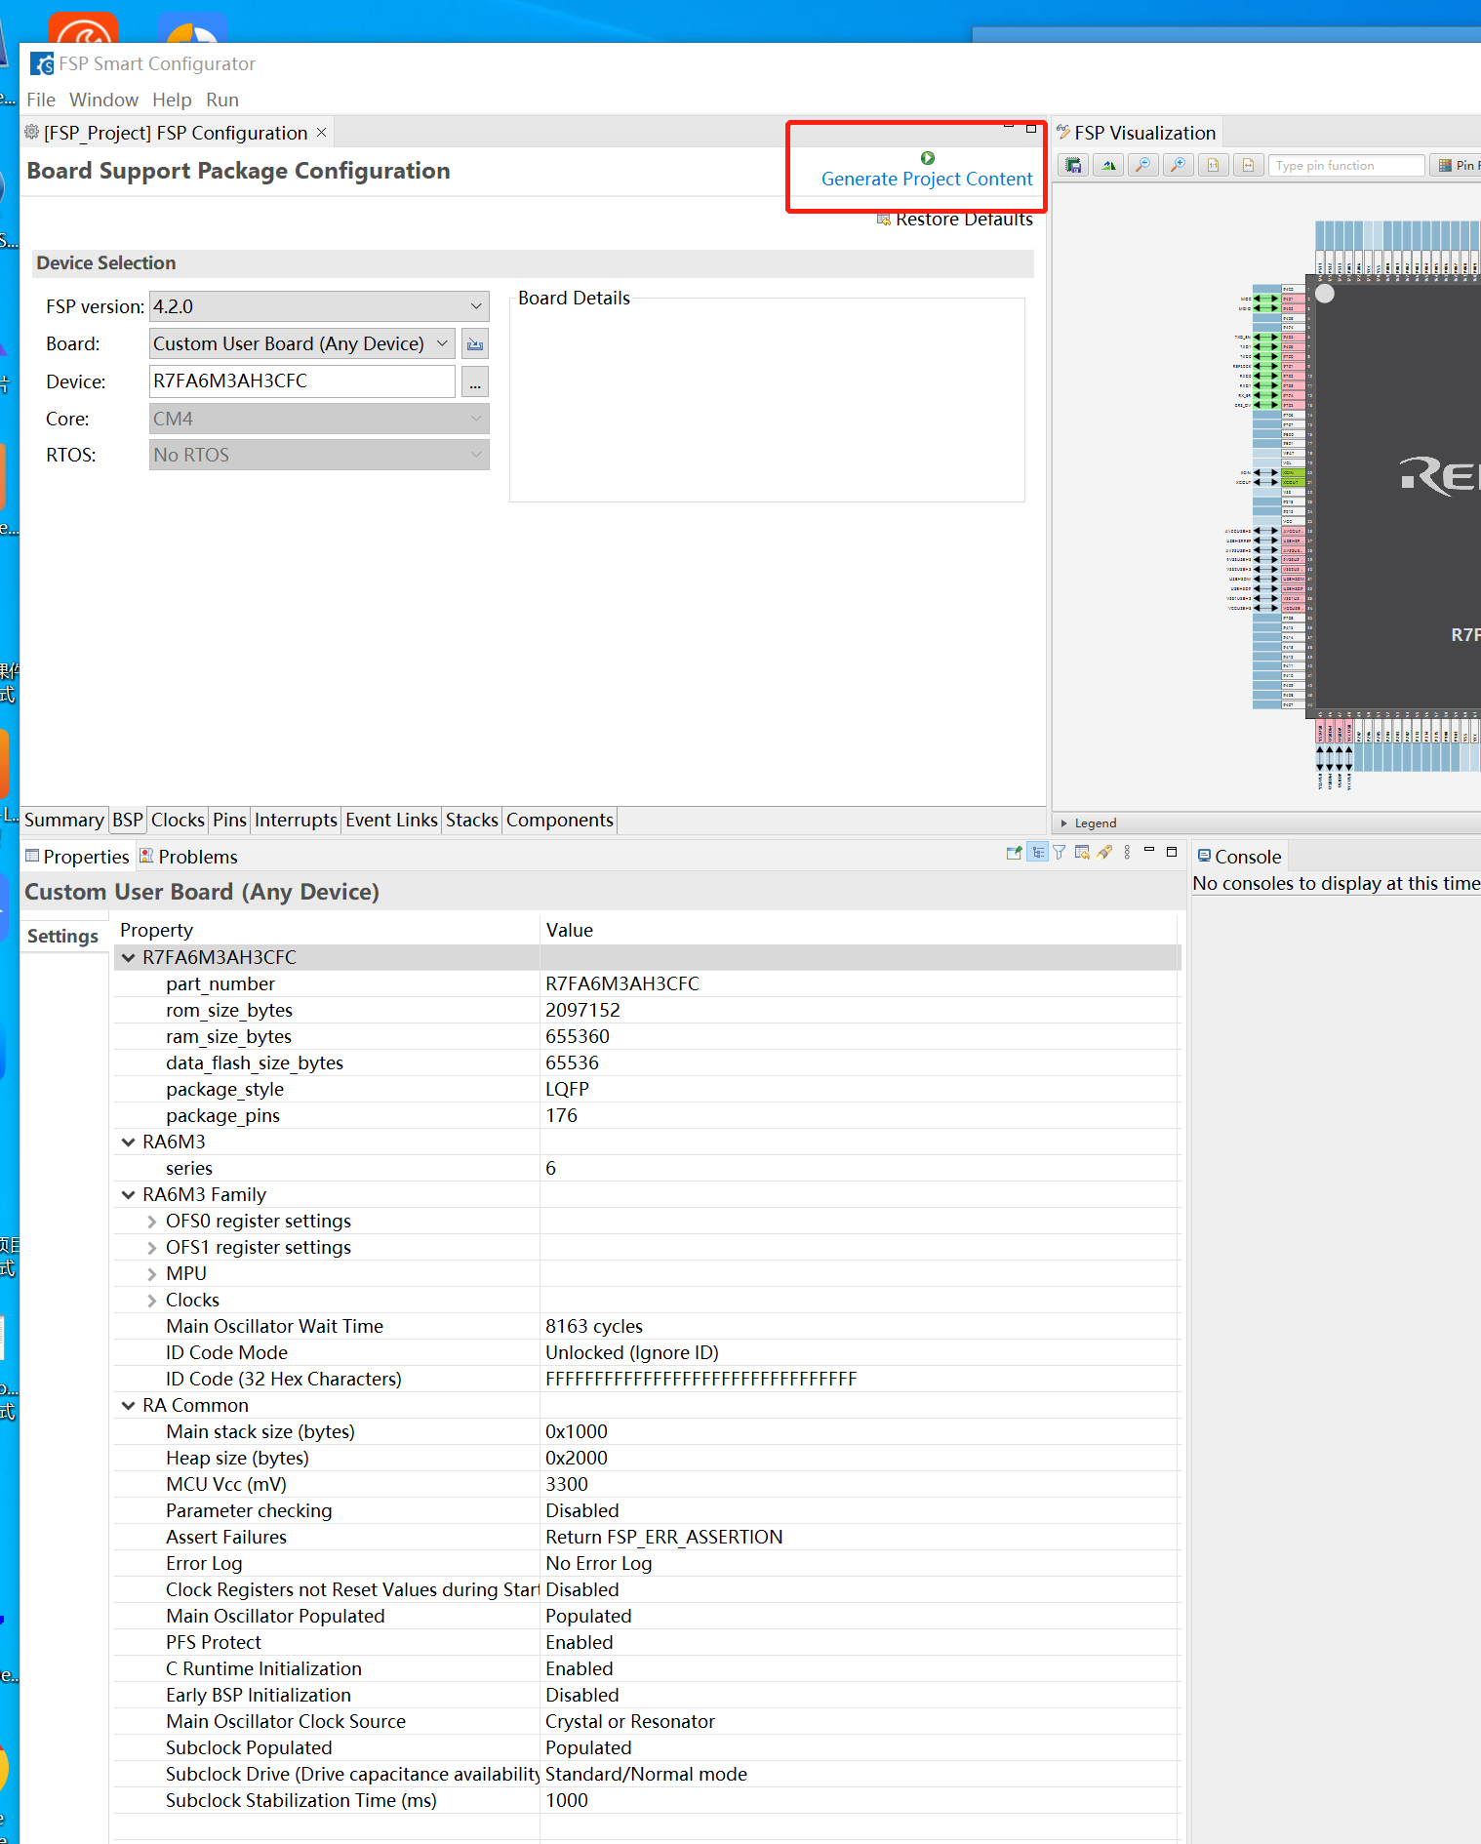Minimize the Properties panel
The width and height of the screenshot is (1481, 1844).
tap(1149, 851)
